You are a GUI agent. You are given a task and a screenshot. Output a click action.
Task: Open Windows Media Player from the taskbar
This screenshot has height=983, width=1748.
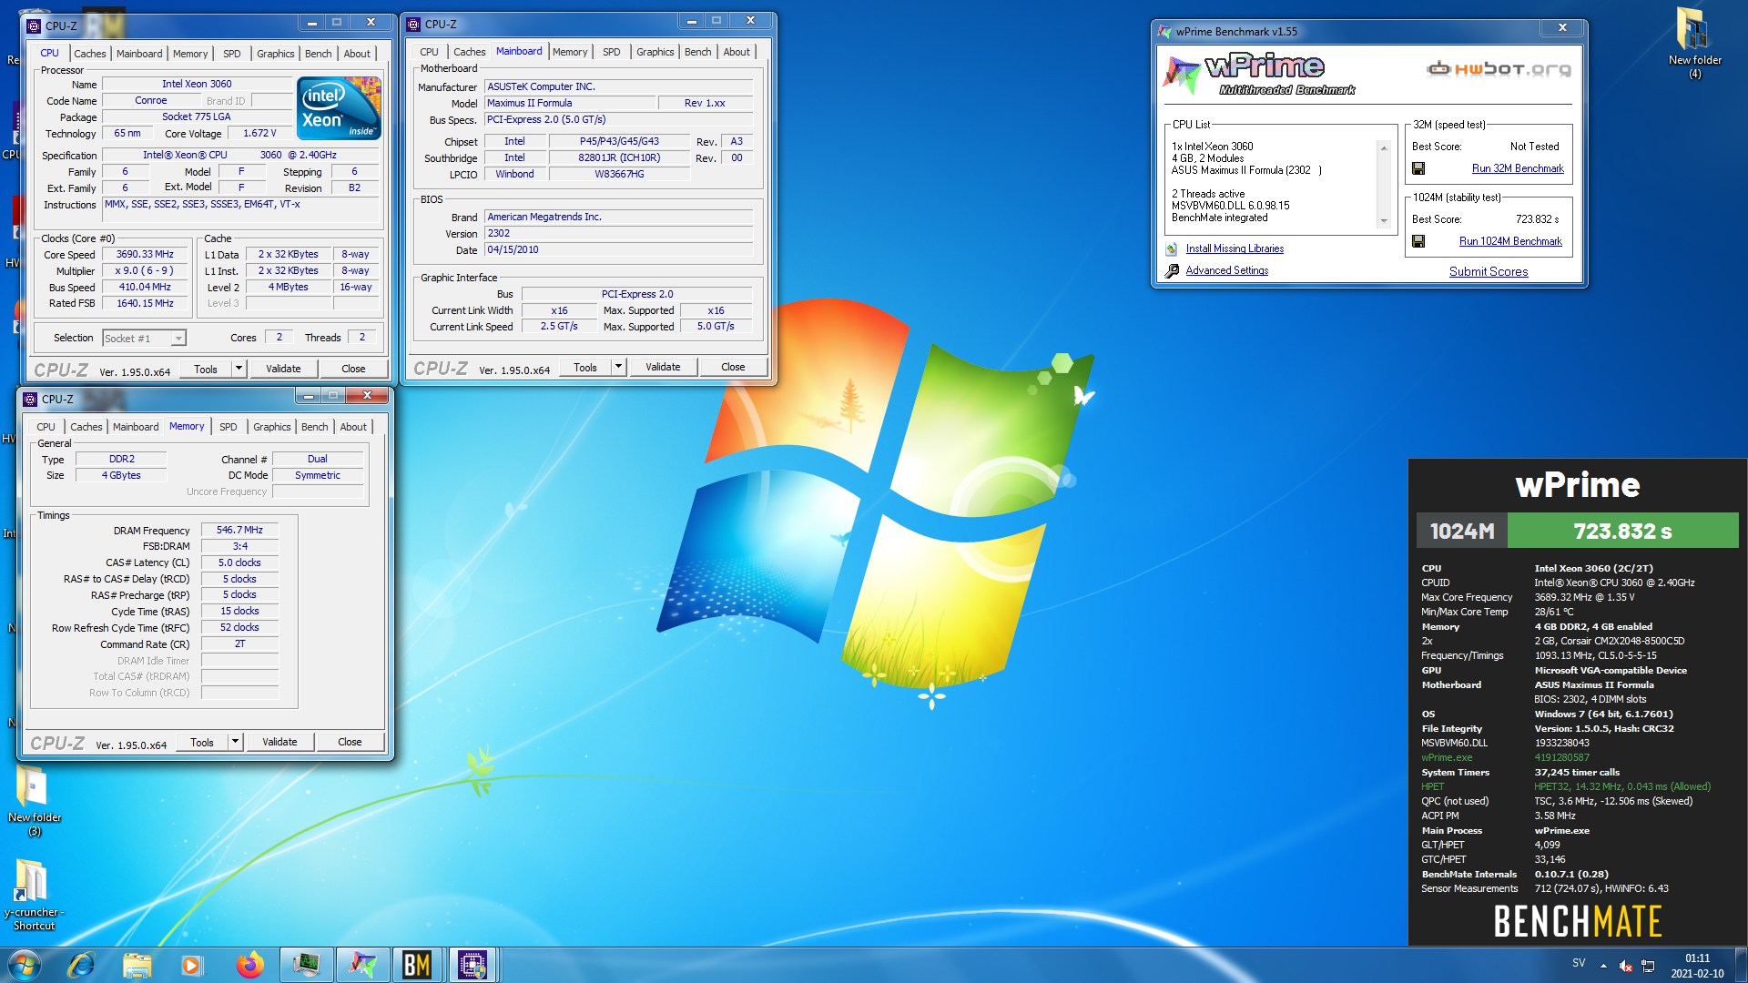pyautogui.click(x=192, y=965)
